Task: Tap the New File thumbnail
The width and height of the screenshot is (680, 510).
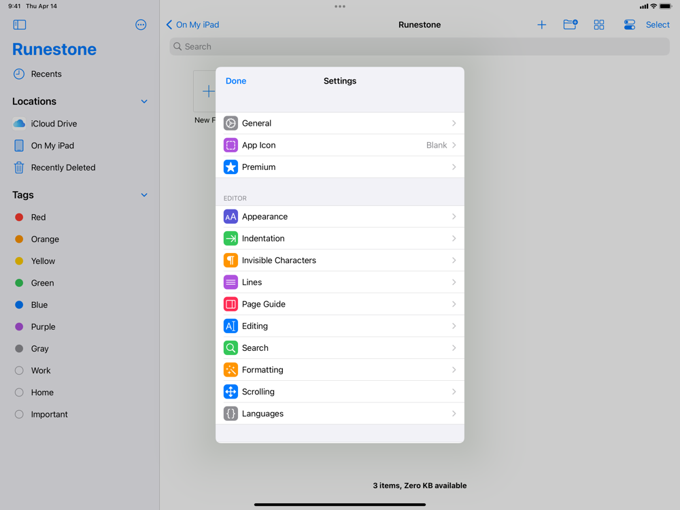Action: (x=205, y=92)
